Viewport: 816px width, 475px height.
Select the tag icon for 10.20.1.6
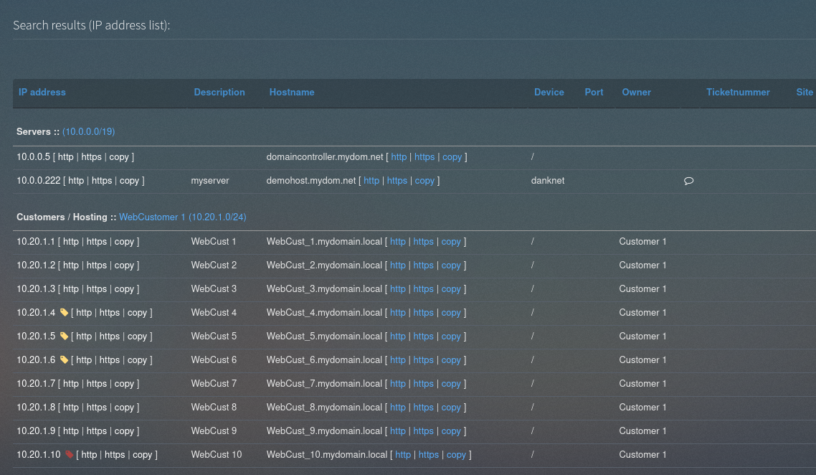[63, 359]
